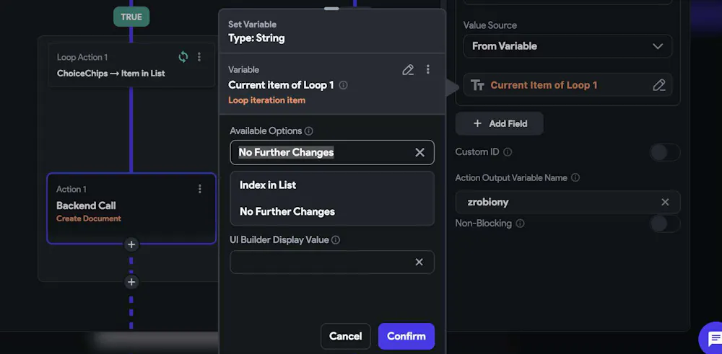Image resolution: width=722 pixels, height=354 pixels.
Task: Click the Add Field button
Action: (x=500, y=123)
